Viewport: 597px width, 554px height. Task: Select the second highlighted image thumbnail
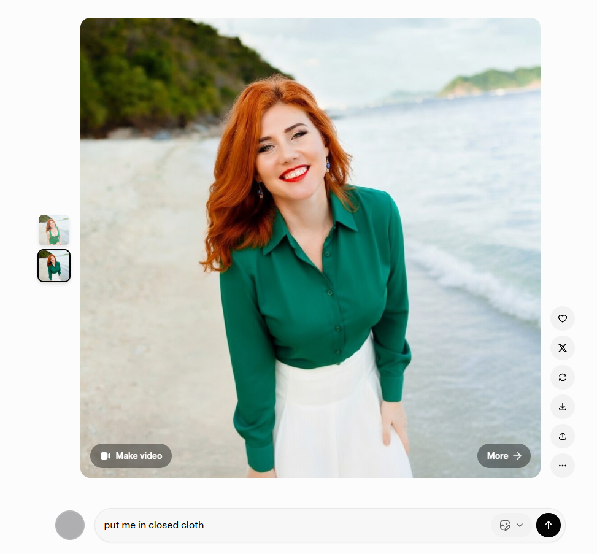[x=54, y=266]
